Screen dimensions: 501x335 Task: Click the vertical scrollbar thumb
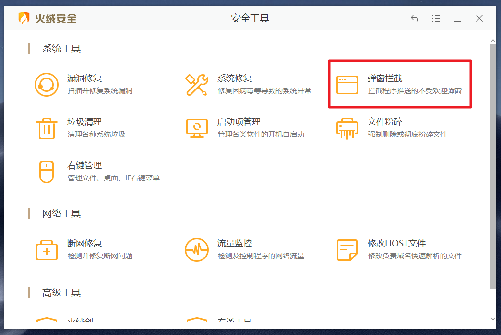coord(493,166)
